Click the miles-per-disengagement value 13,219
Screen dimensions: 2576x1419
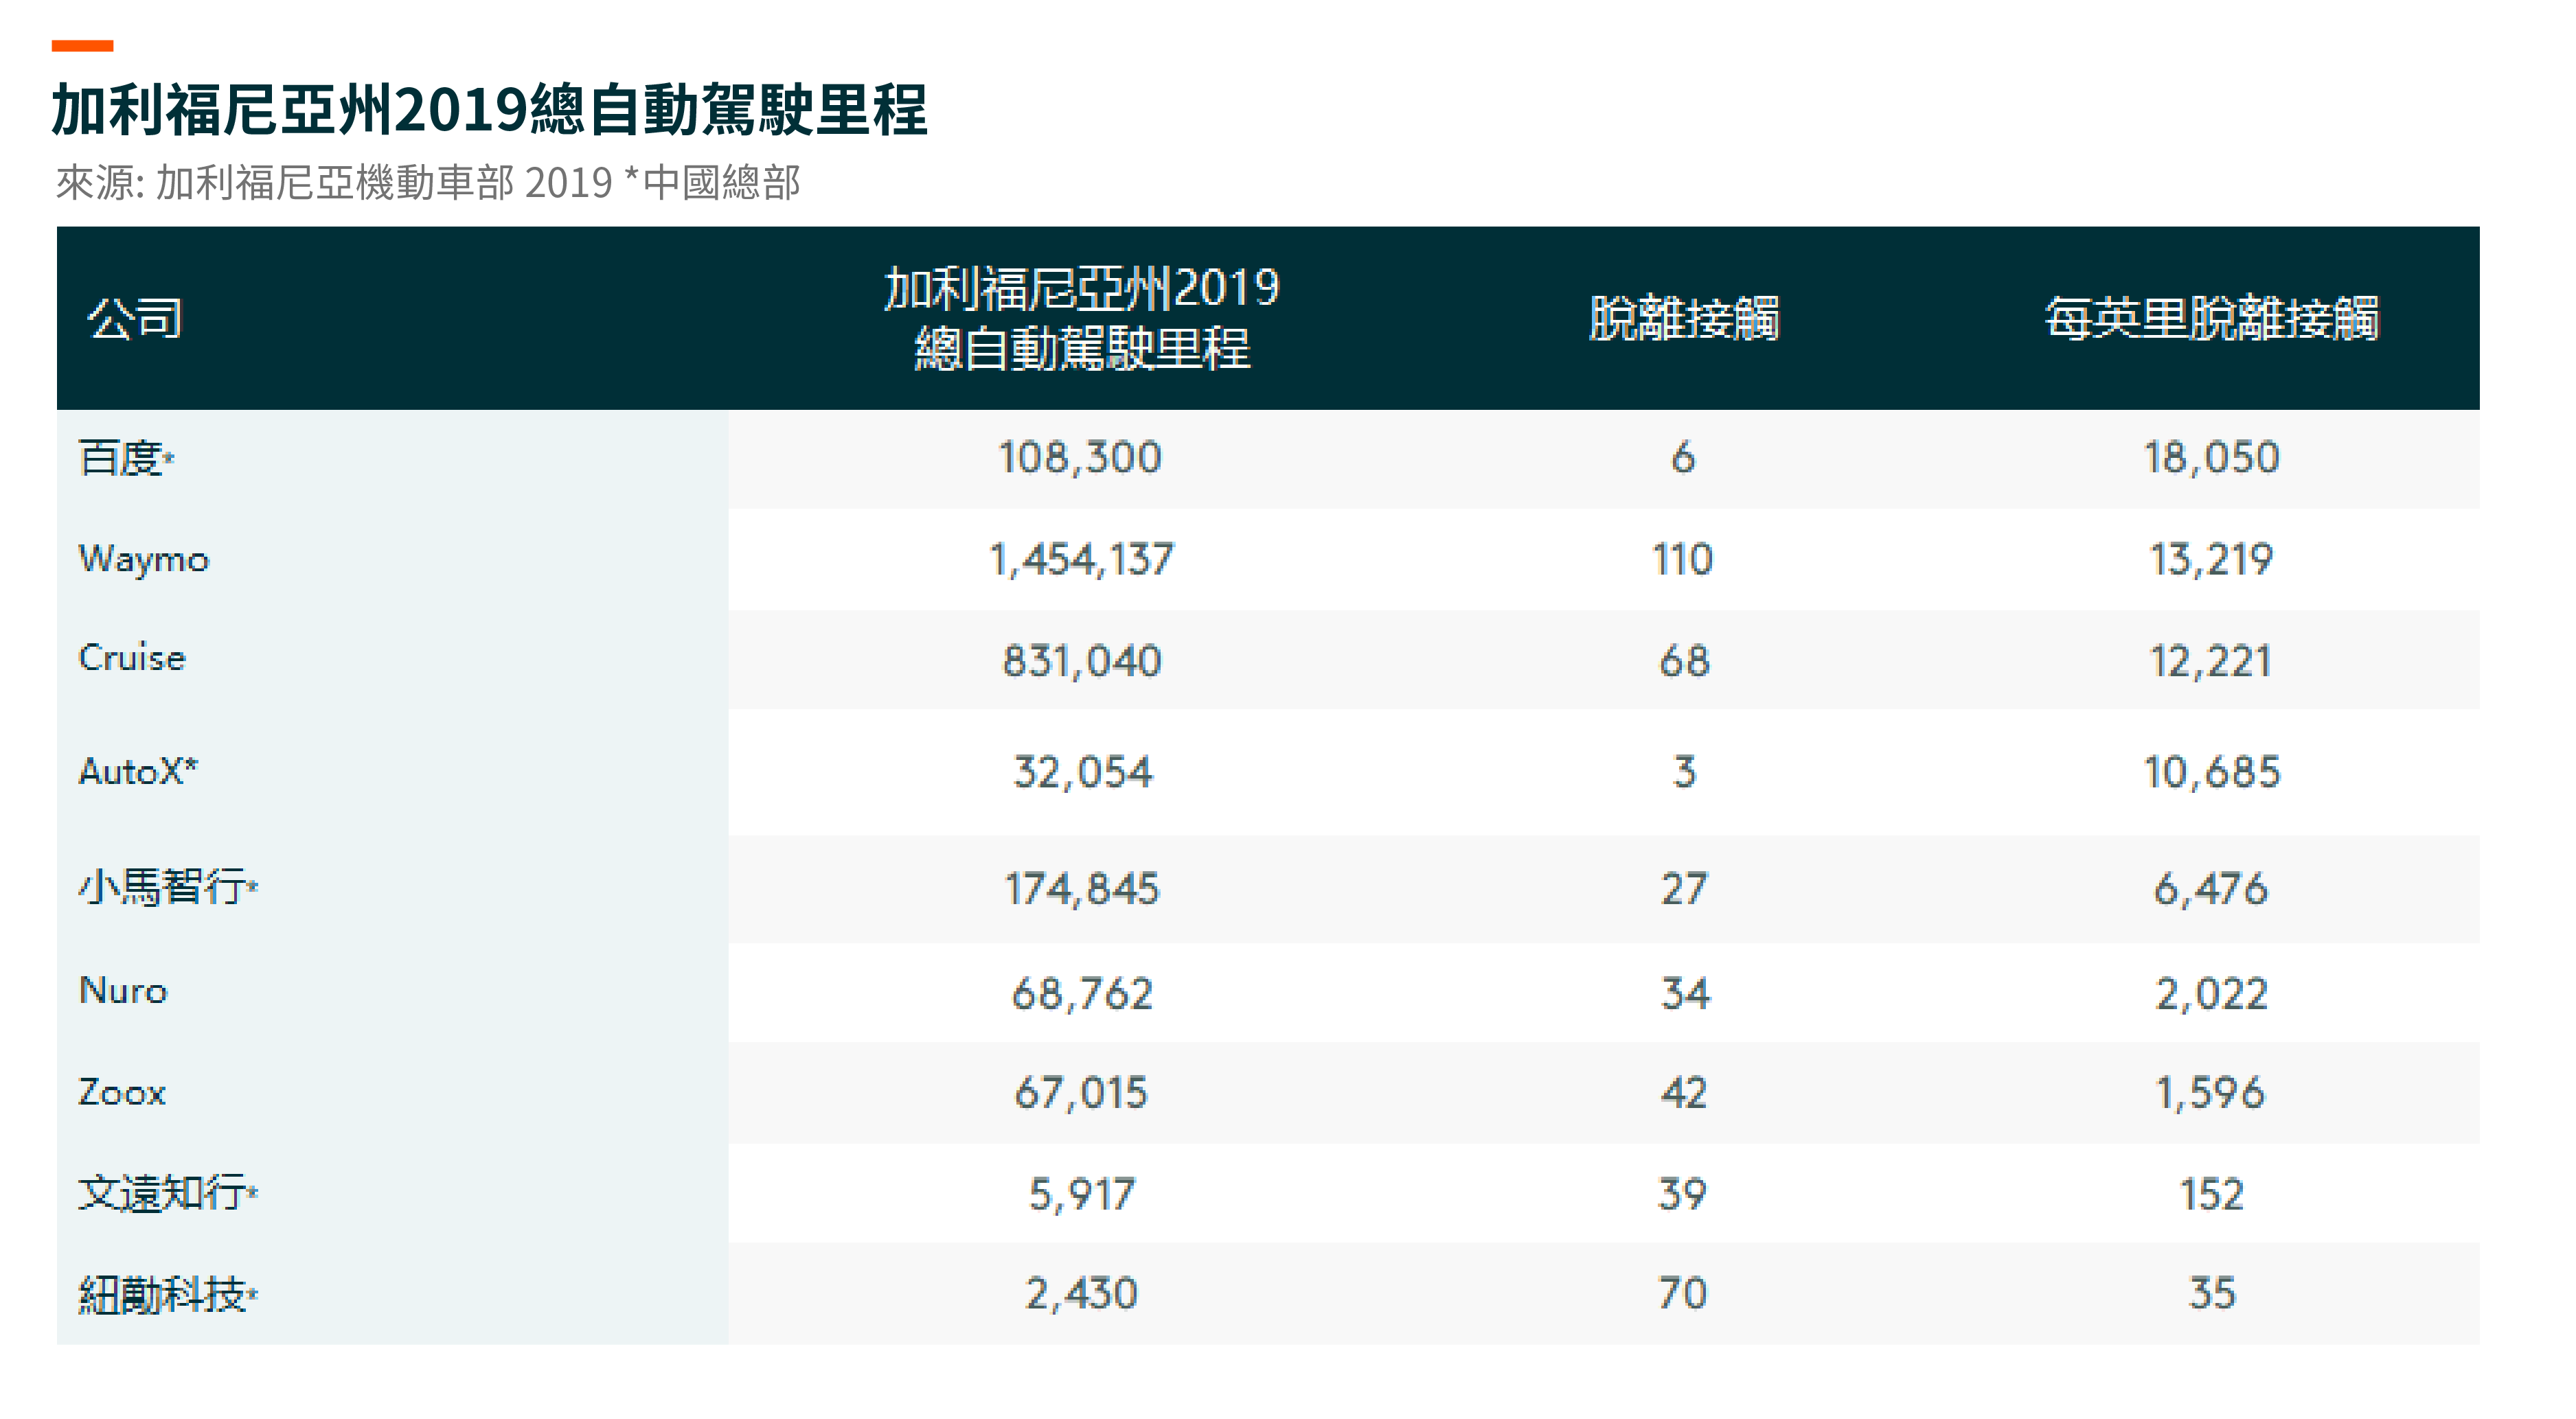2211,559
